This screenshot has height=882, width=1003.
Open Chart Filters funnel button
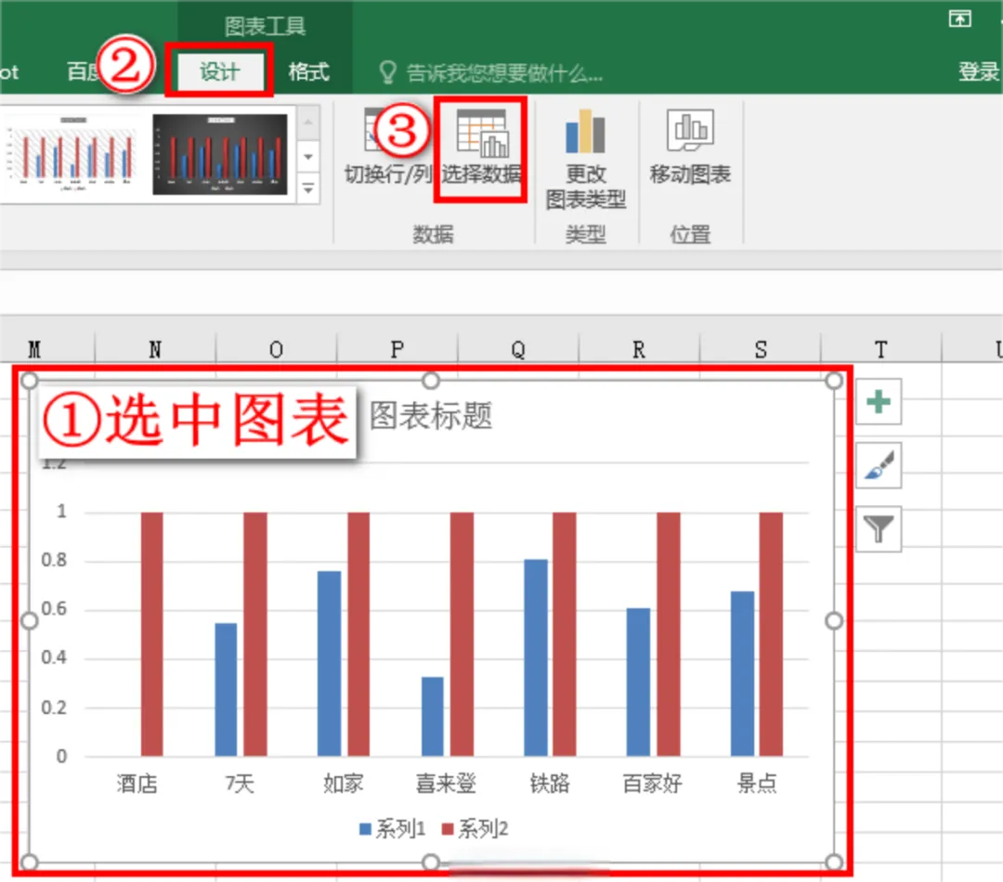pyautogui.click(x=879, y=529)
